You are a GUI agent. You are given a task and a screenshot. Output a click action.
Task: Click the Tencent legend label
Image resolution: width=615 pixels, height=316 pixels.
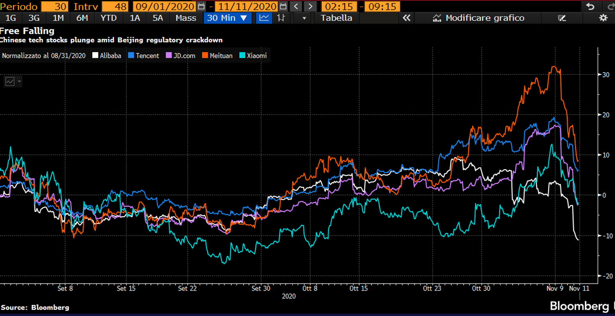click(x=147, y=56)
